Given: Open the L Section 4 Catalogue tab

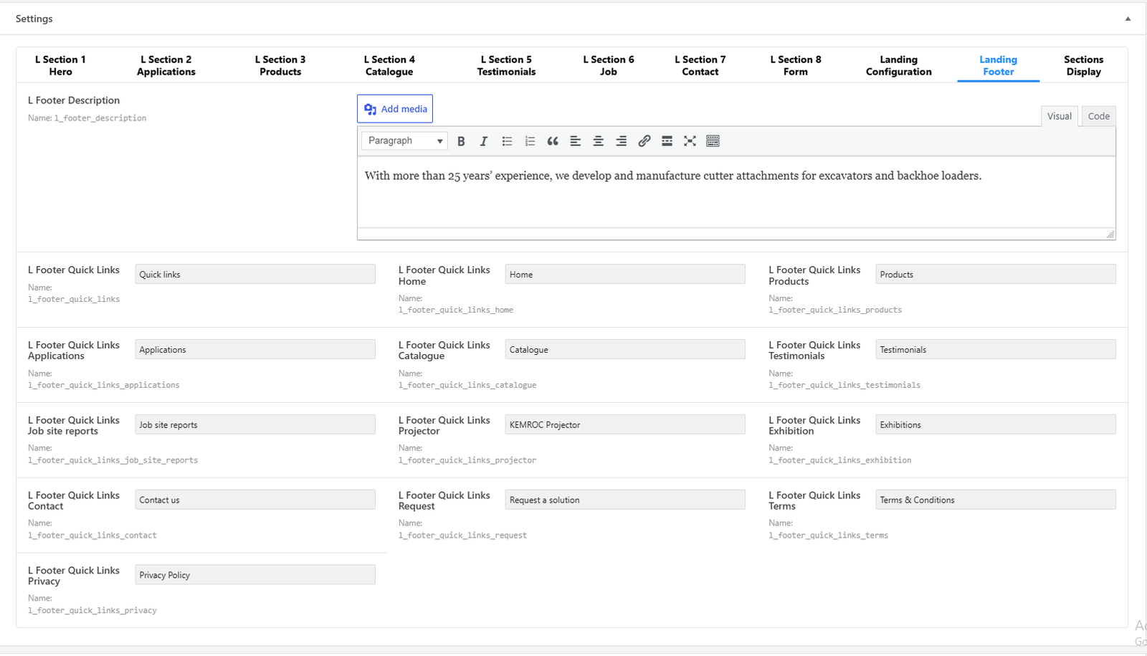Looking at the screenshot, I should click(x=389, y=65).
